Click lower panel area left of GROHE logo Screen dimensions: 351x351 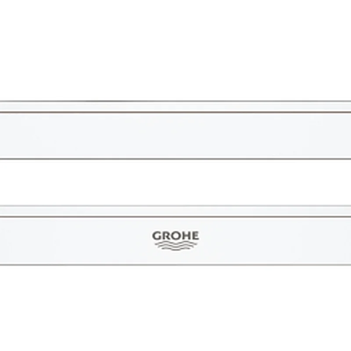(x=75, y=240)
